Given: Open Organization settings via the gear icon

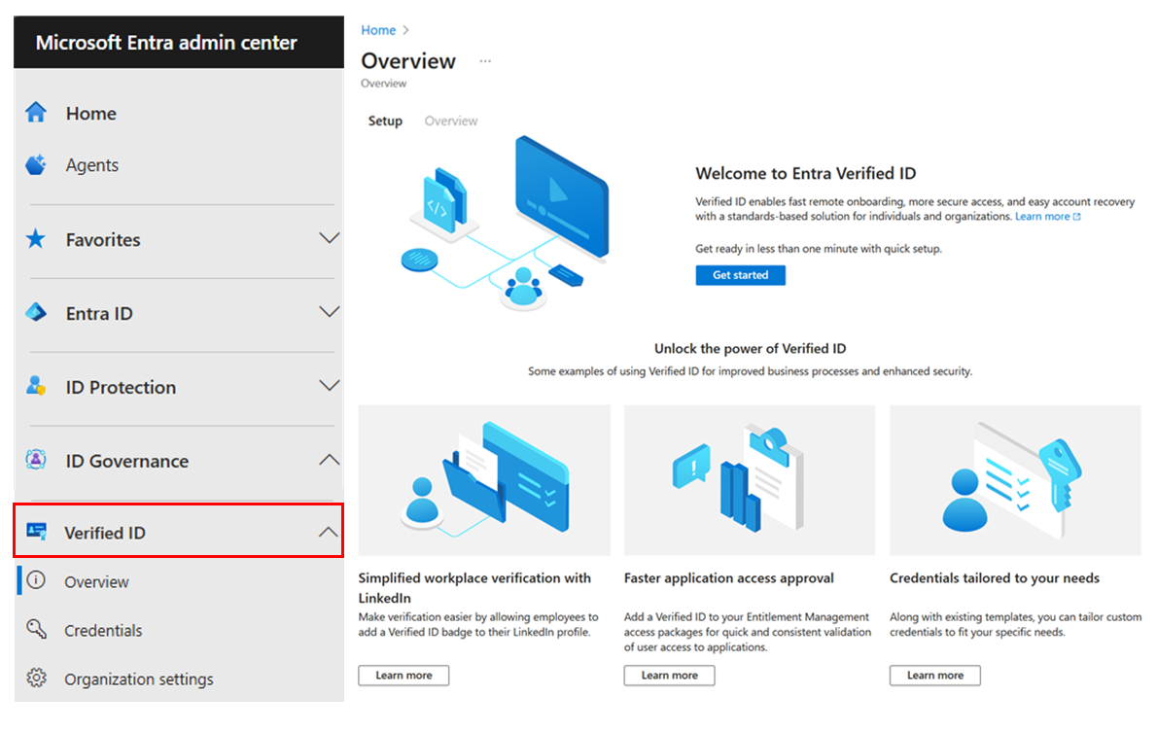Looking at the screenshot, I should point(37,679).
